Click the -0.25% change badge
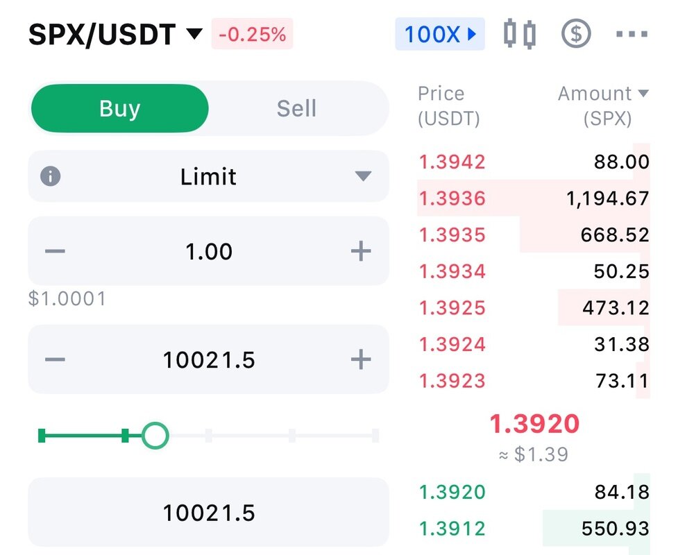 [252, 34]
